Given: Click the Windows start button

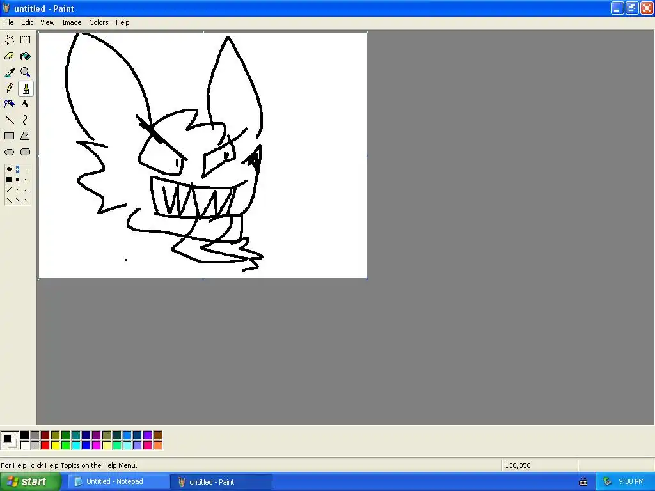Looking at the screenshot, I should [31, 482].
